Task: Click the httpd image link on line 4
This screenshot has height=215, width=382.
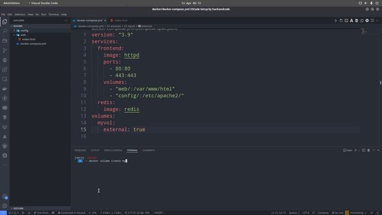Action: [132, 55]
